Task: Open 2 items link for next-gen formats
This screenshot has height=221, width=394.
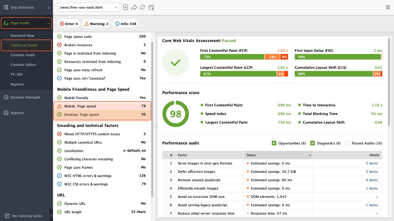Action: [x=372, y=163]
